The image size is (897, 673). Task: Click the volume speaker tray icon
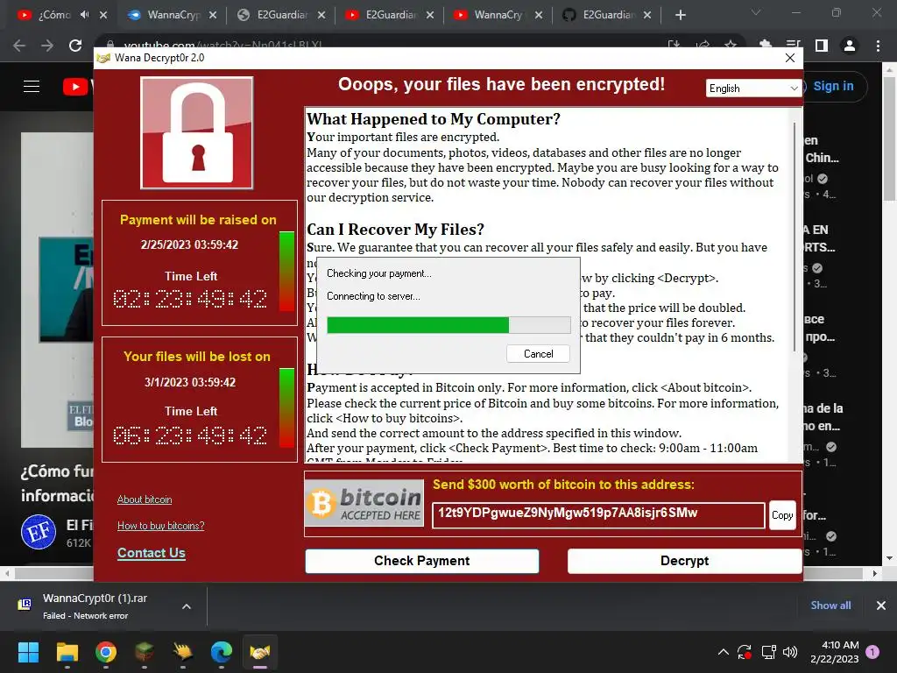790,652
